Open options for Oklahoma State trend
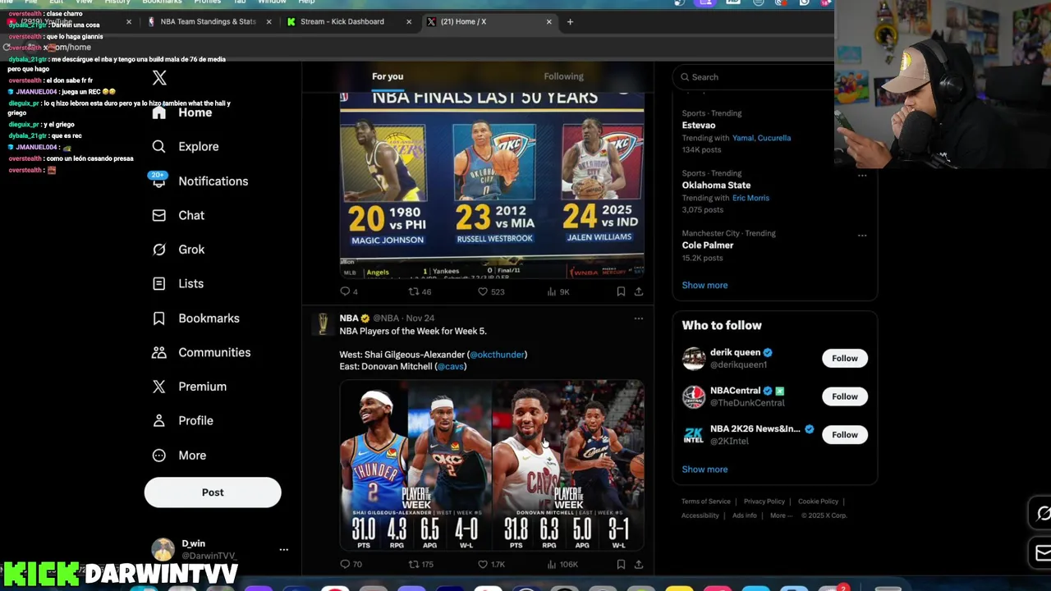 (862, 175)
